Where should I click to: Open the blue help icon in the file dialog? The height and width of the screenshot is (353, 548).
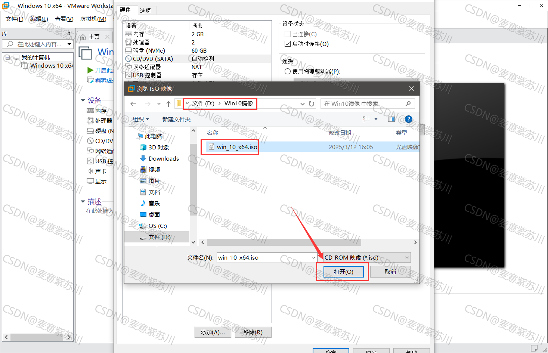coord(409,119)
